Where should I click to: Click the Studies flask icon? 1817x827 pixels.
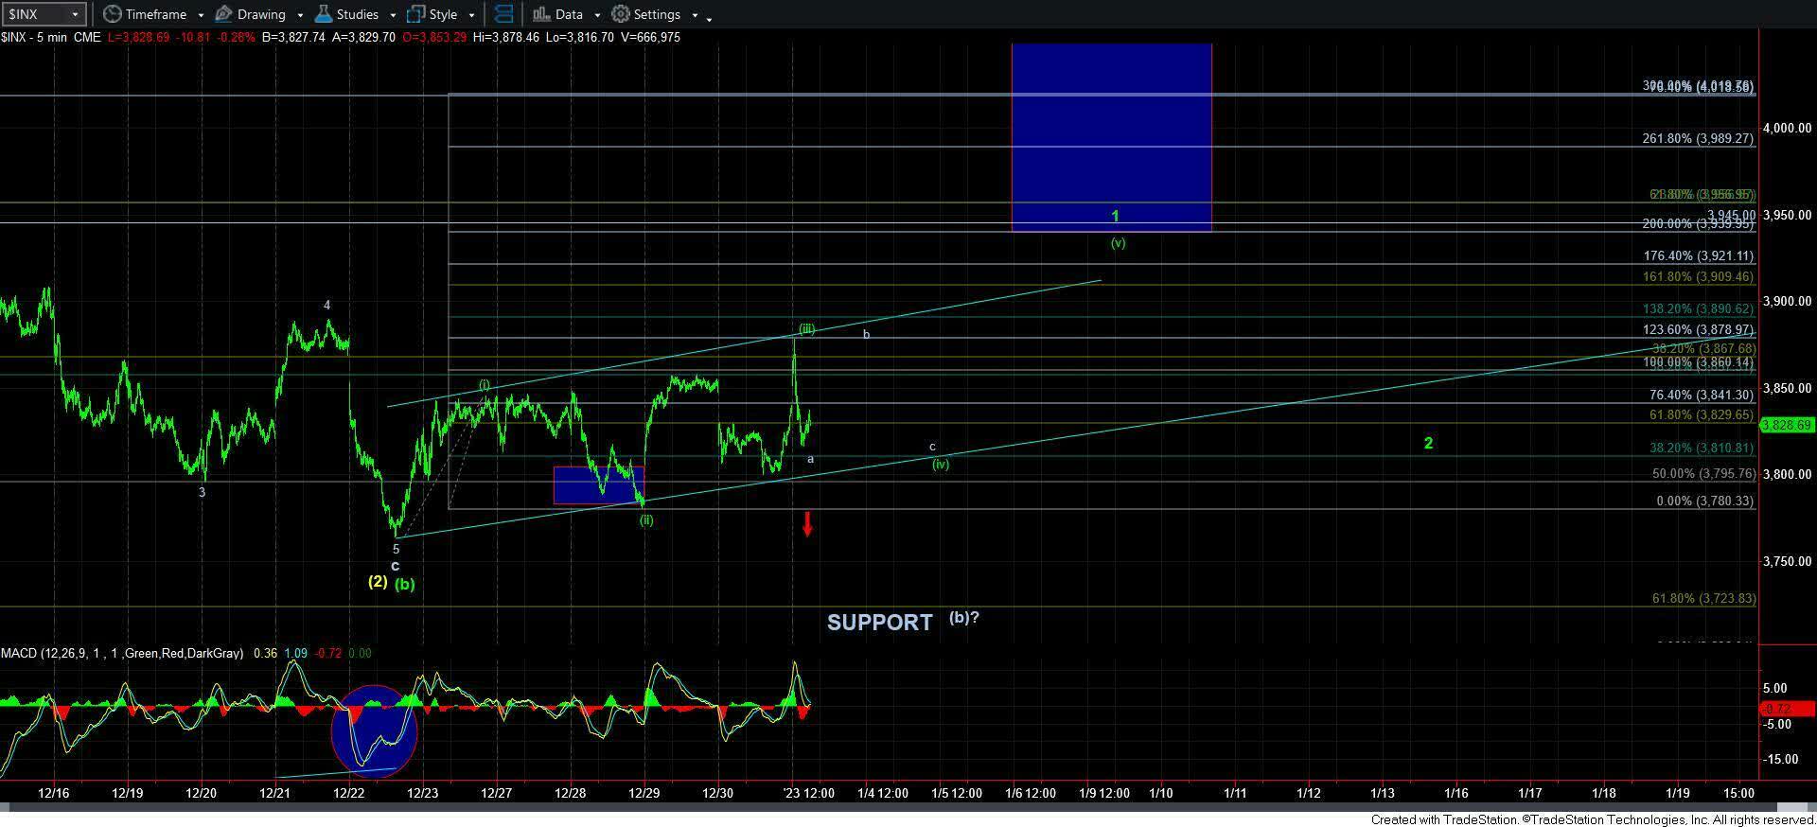323,14
